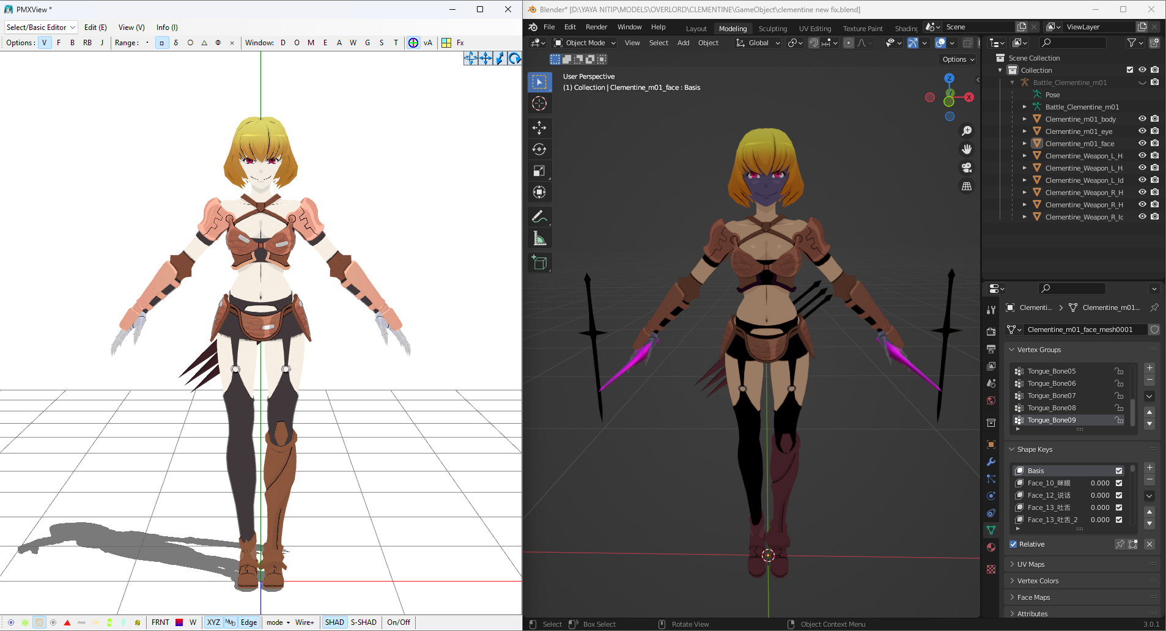The image size is (1166, 631).
Task: Click the viewport Add menu button
Action: point(683,43)
